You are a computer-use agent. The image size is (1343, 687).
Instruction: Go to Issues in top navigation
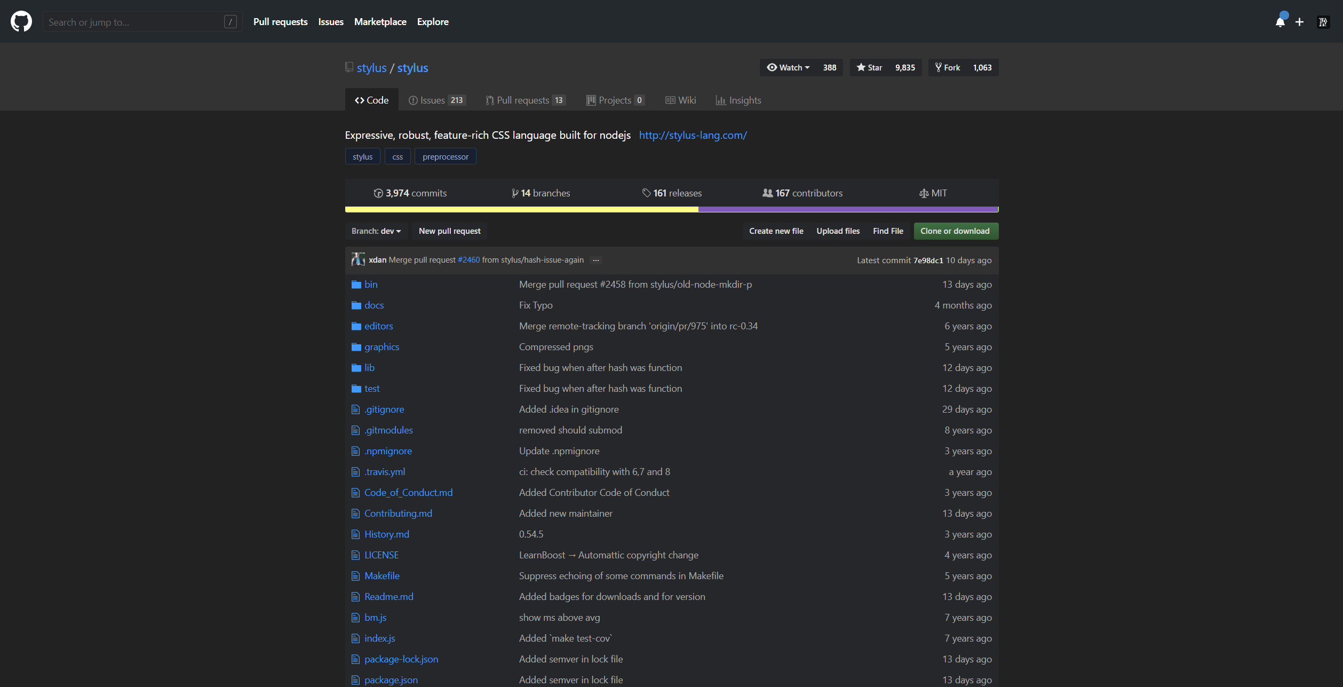click(331, 22)
